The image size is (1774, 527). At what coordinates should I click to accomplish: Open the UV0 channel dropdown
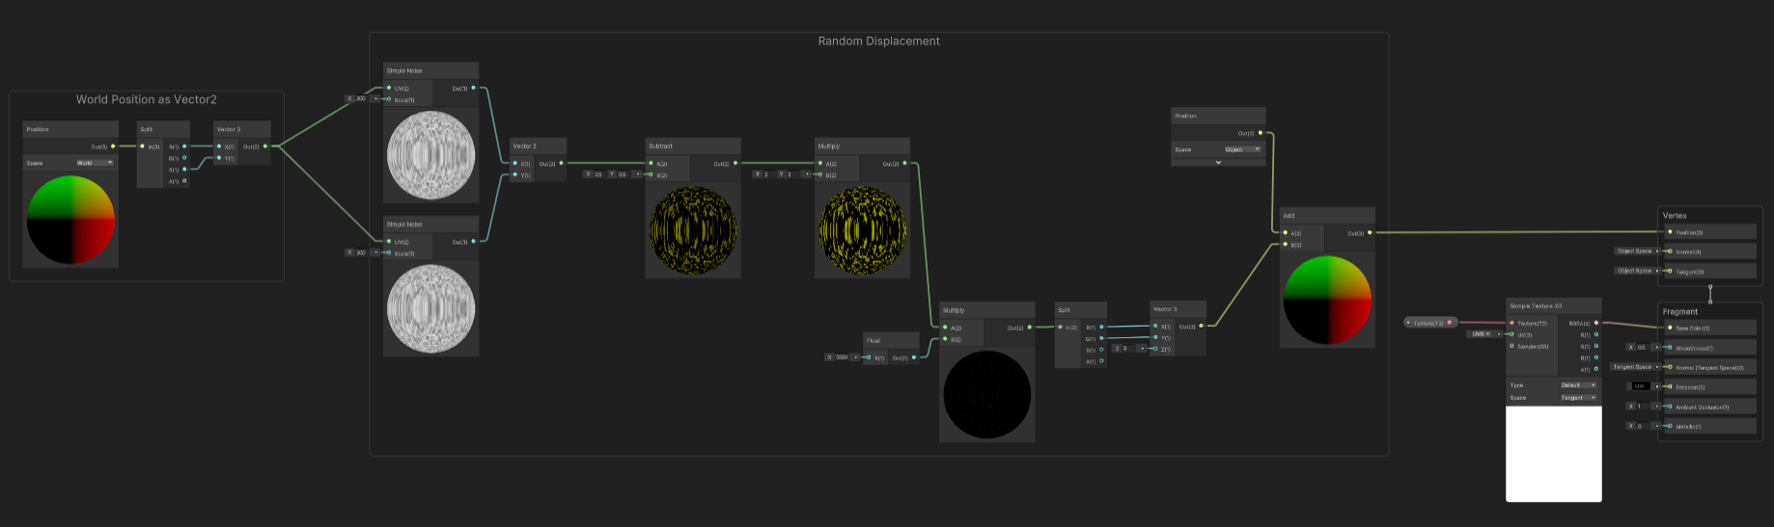point(1481,334)
